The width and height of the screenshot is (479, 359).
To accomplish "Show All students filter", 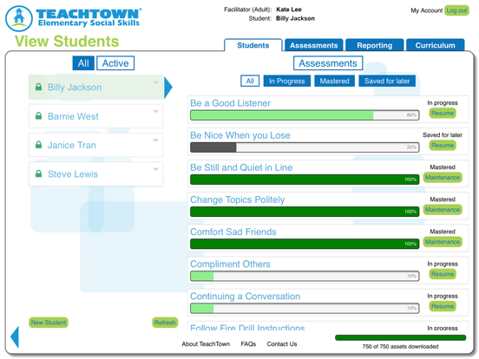I will point(83,63).
